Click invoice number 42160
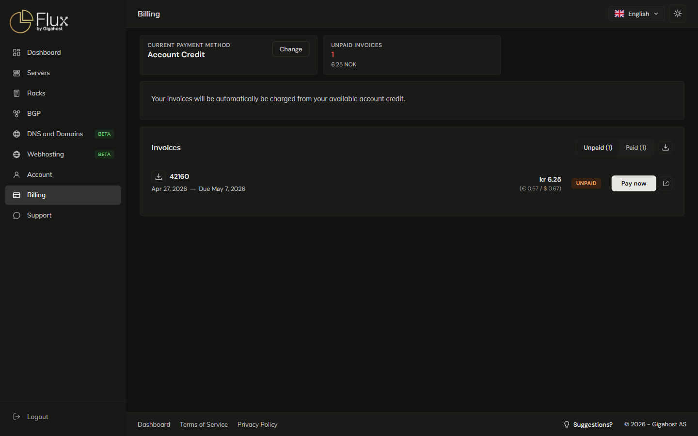The image size is (698, 436). click(x=179, y=176)
